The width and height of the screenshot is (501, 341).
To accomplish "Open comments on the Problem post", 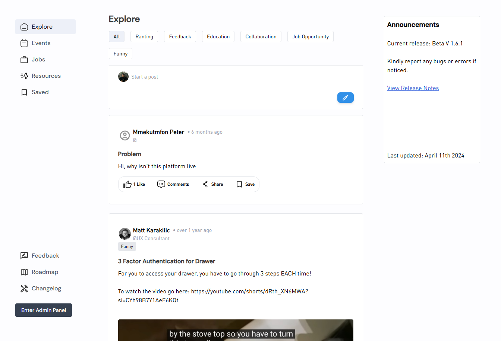I will click(x=173, y=184).
